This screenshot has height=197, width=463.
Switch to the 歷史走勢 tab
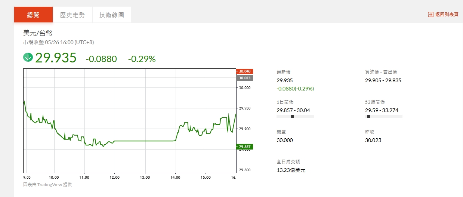pos(72,15)
